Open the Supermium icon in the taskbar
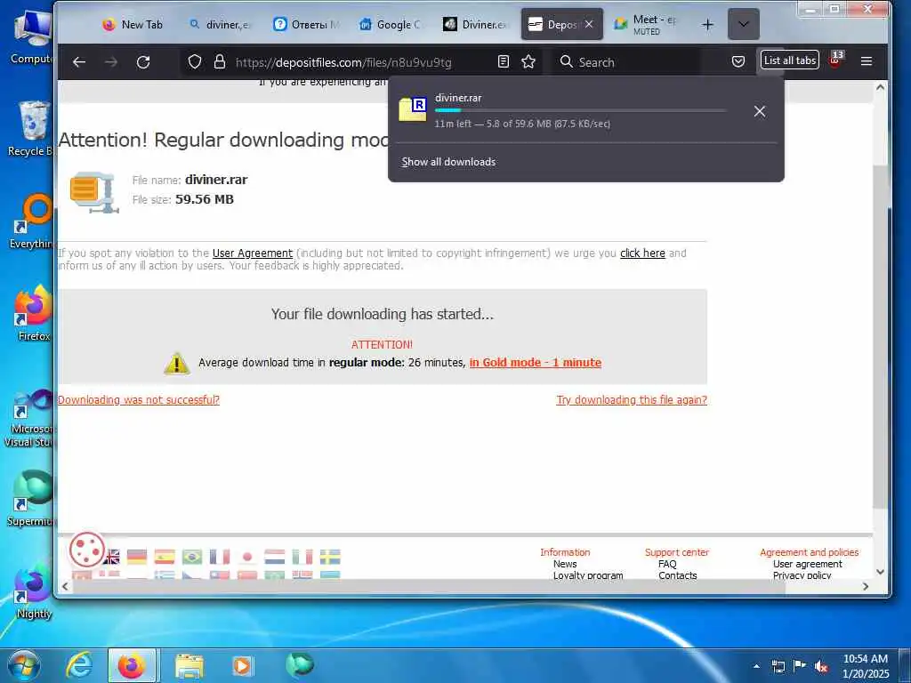 point(300,664)
